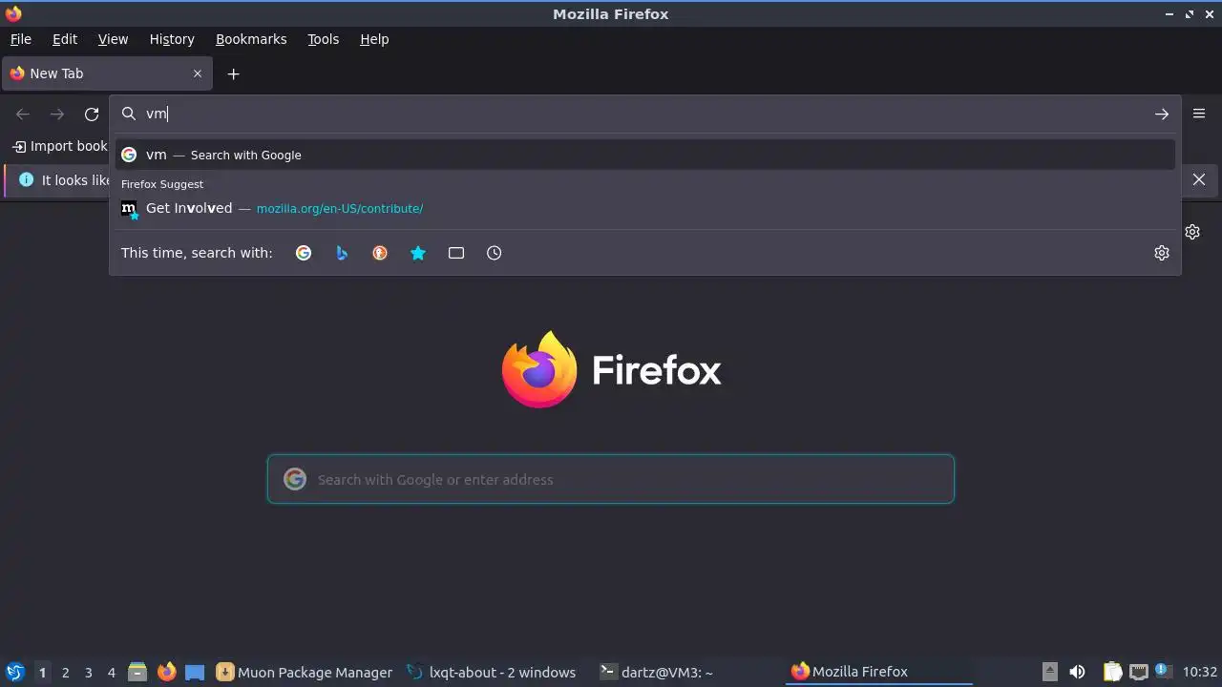
Task: Open the Help menu
Action: click(x=374, y=39)
